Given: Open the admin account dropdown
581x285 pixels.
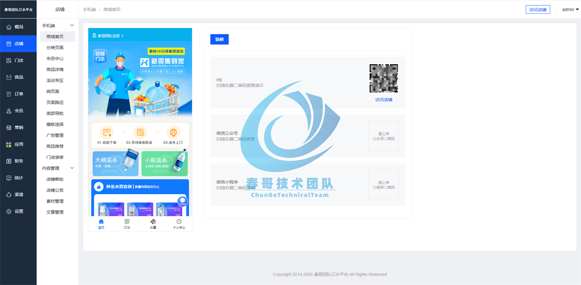Looking at the screenshot, I should [570, 9].
